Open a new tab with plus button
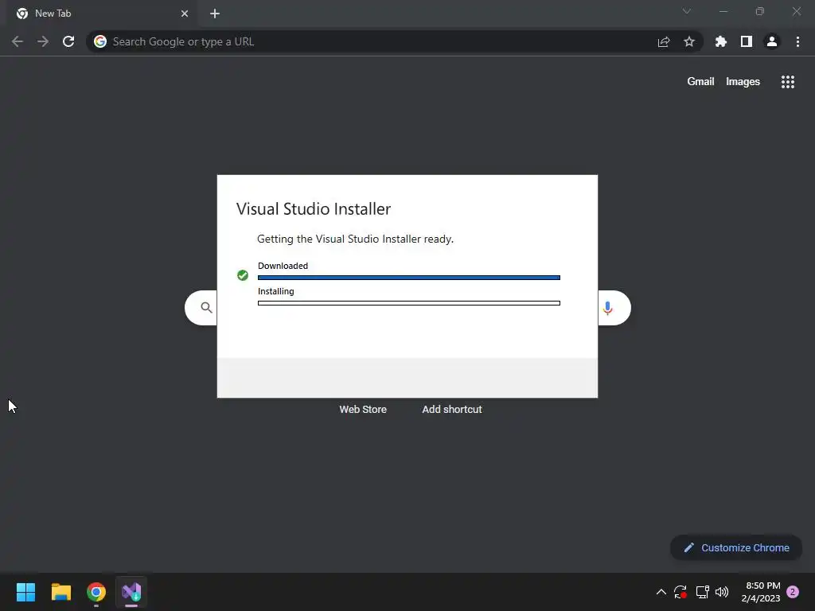 tap(215, 14)
